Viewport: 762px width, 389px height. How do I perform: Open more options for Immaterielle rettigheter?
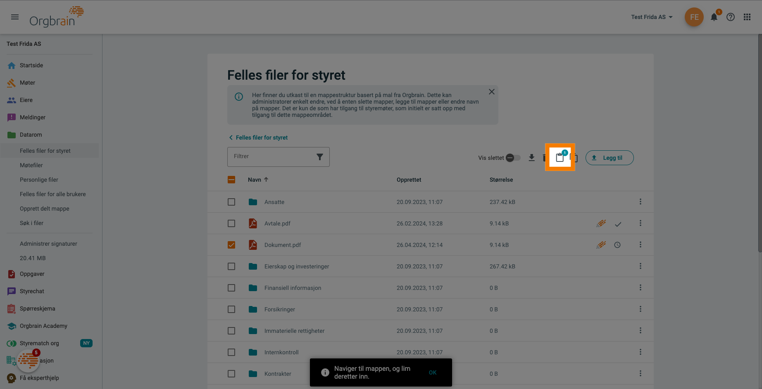(x=641, y=330)
